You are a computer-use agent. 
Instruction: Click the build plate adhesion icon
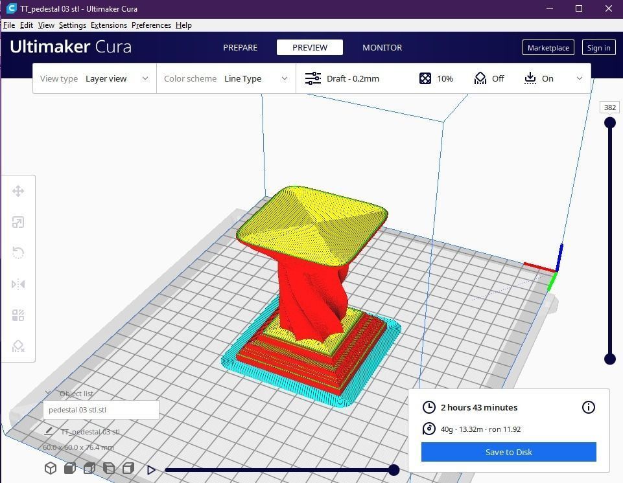(x=530, y=78)
